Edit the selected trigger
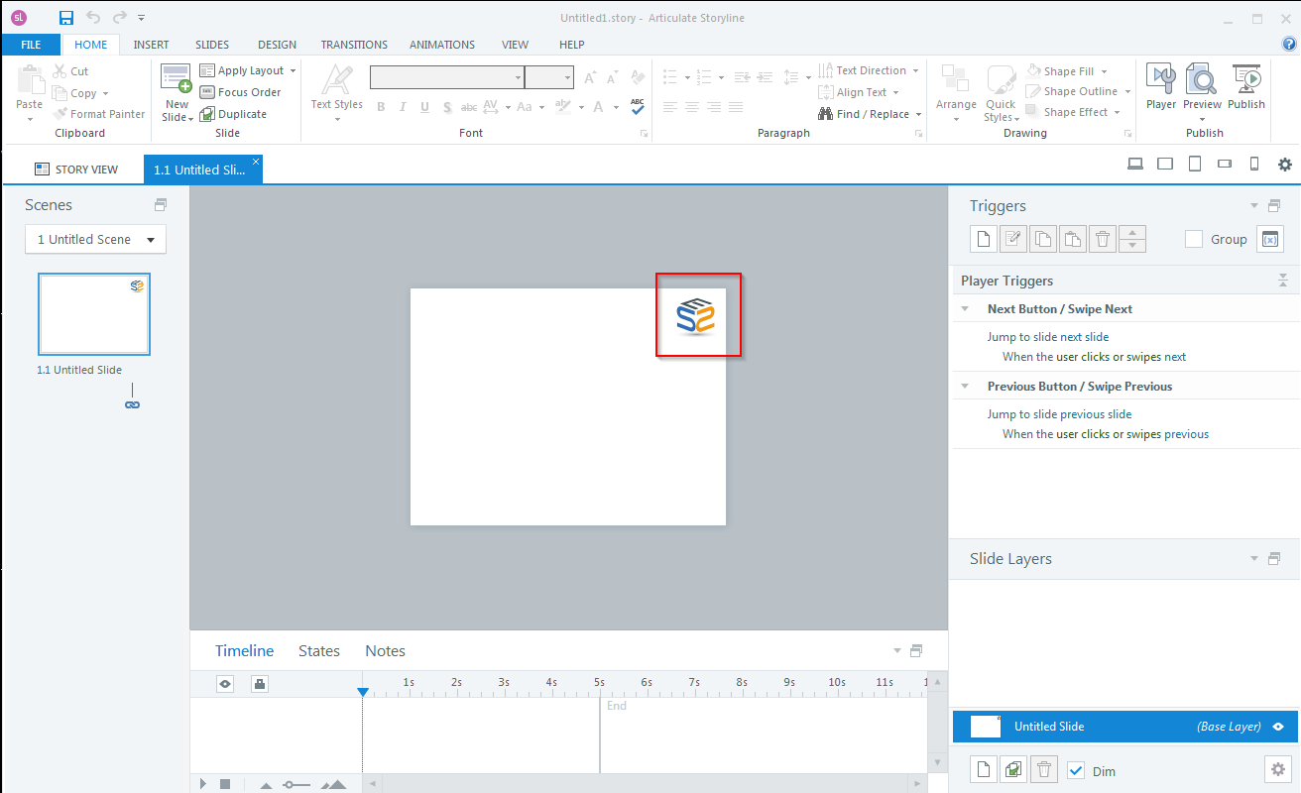 pos(1012,239)
